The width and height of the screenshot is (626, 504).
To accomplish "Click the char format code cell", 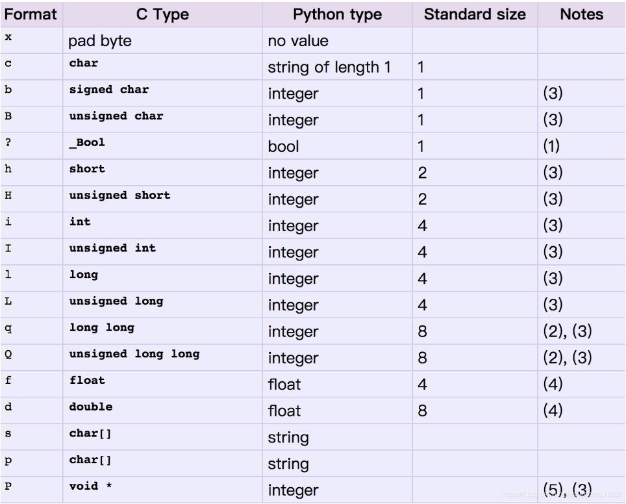I will (x=8, y=63).
